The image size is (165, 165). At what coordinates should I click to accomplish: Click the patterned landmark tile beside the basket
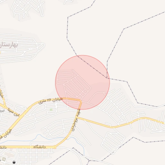pyautogui.click(x=4, y=160)
